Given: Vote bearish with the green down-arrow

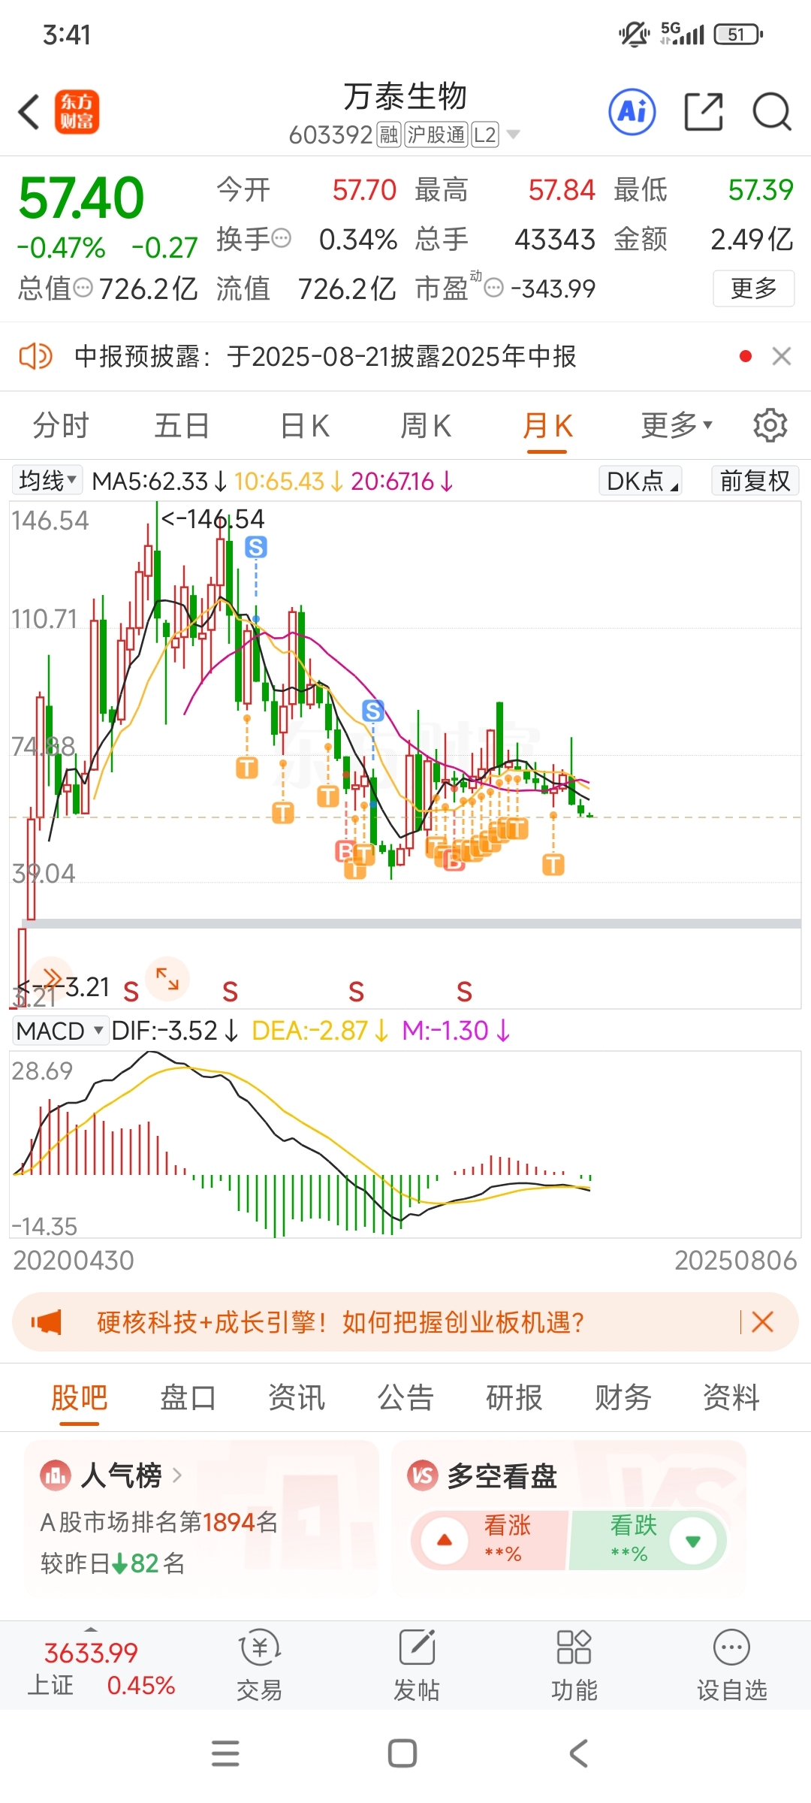Looking at the screenshot, I should (x=693, y=1541).
